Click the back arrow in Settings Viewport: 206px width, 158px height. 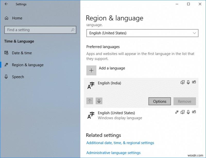tap(6, 4)
